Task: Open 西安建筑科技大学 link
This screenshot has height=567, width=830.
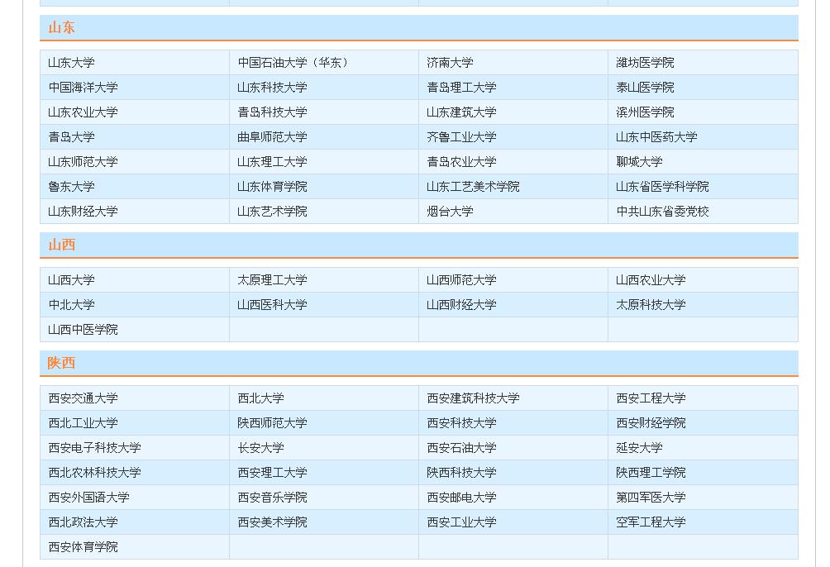Action: coord(473,398)
